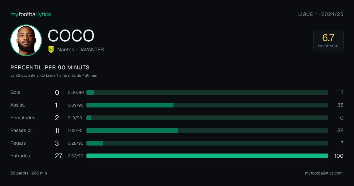Screen dimensions: 354x186
Task: Select the COCO player name heading
Action: [x=71, y=36]
